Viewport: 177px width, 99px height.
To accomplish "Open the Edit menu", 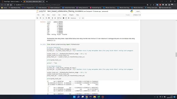I will coord(43,15).
